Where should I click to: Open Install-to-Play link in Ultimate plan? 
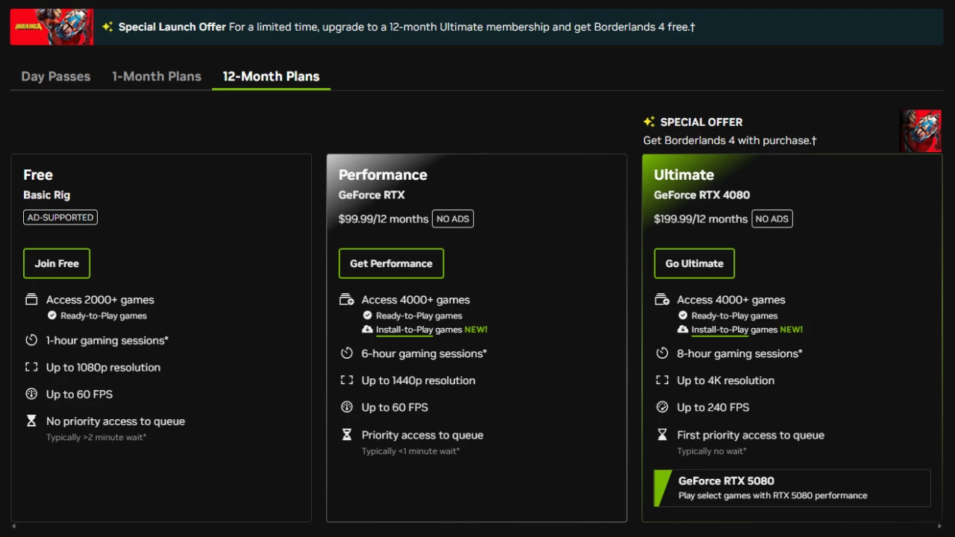tap(720, 330)
